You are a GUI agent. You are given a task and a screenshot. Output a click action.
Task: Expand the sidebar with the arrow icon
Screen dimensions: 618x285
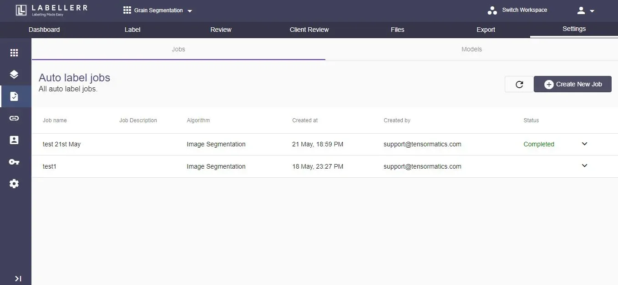click(18, 279)
